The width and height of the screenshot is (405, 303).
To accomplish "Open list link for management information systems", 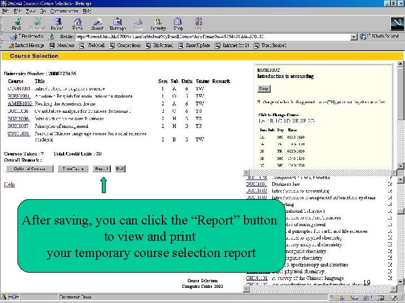I will (256, 198).
